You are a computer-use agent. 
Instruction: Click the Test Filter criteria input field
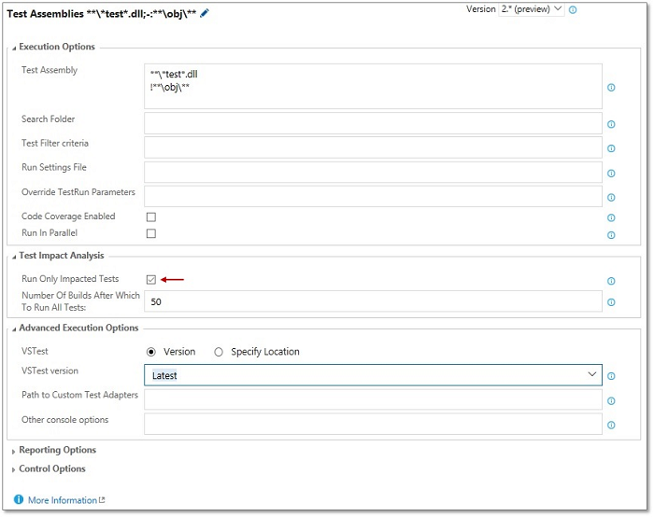coord(373,147)
